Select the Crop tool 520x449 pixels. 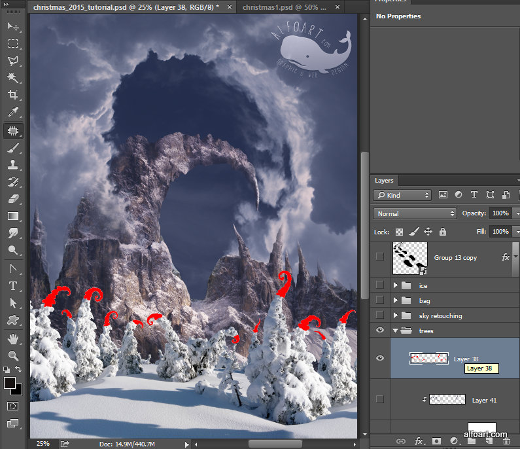[x=12, y=95]
